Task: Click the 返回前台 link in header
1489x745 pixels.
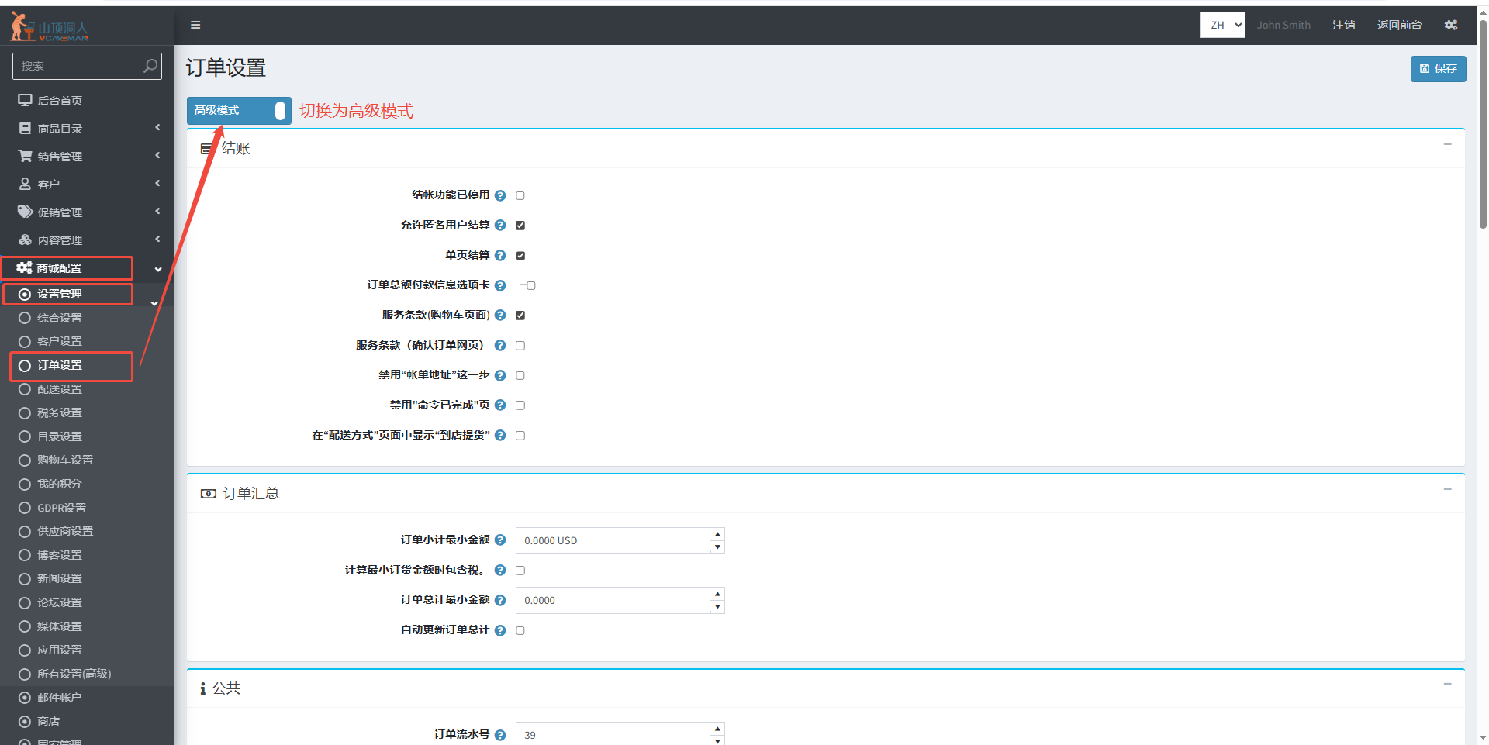Action: [x=1399, y=25]
